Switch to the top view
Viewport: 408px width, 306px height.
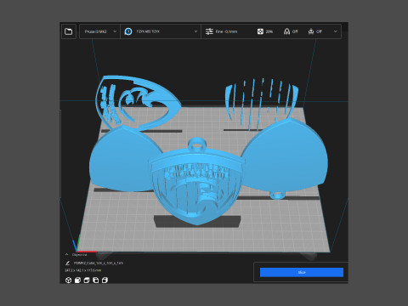click(x=87, y=280)
